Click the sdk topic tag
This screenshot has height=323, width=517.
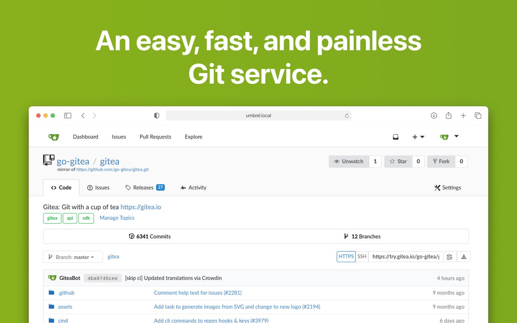(86, 218)
